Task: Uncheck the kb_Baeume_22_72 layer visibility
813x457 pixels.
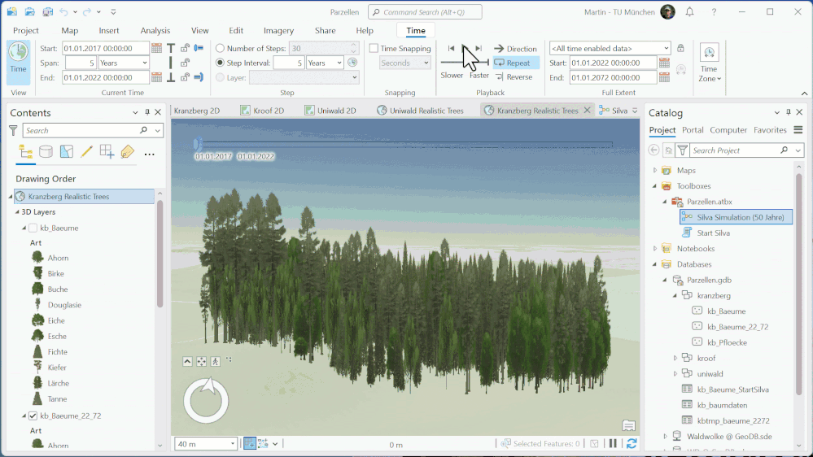Action: [x=33, y=416]
